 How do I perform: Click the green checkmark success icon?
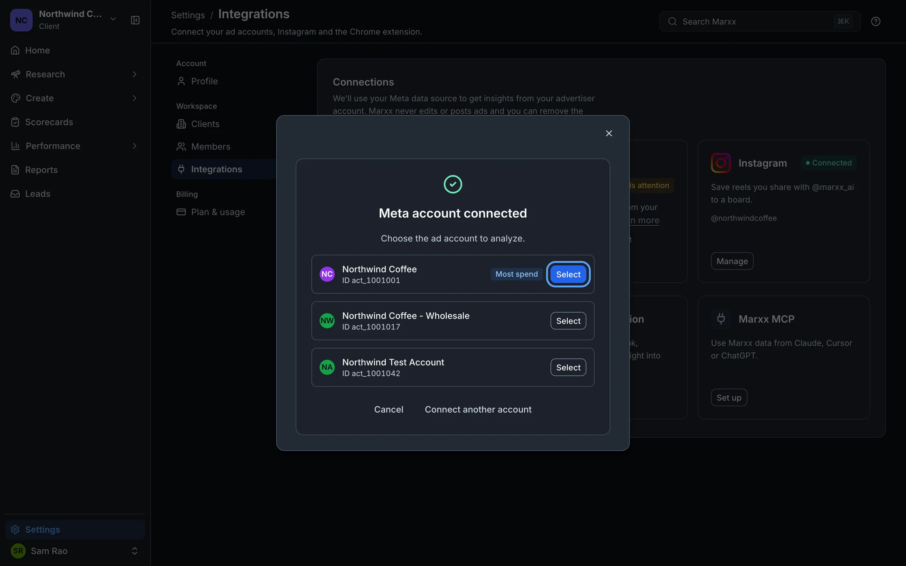453,184
